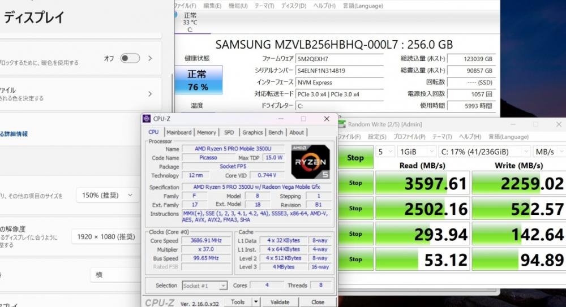Screen dimensions: 566x307
Task: Select the C: drive 33 °C status entry
Action: pyautogui.click(x=190, y=23)
